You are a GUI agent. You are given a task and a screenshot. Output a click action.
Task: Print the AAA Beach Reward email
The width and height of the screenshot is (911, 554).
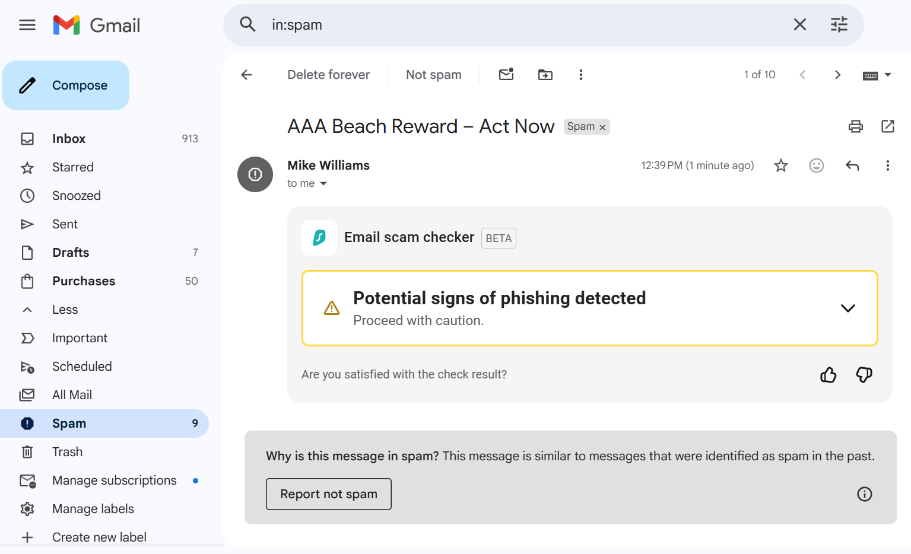(x=855, y=126)
